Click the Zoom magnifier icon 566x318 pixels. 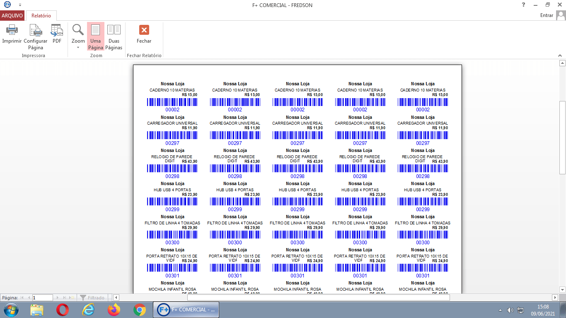coord(78,30)
